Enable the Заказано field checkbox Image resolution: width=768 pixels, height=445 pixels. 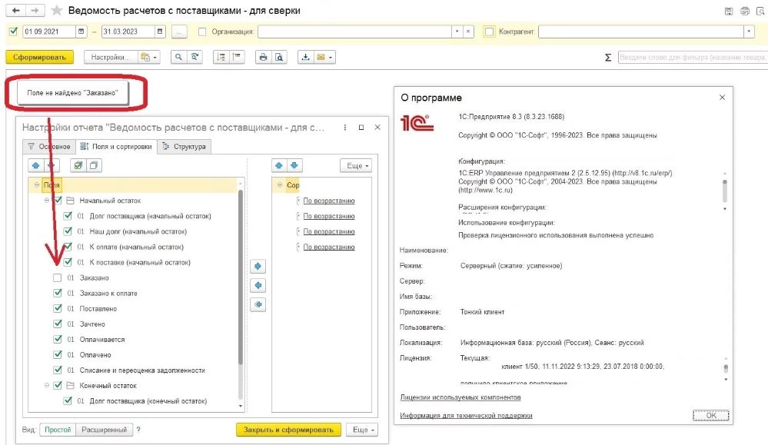tap(58, 278)
